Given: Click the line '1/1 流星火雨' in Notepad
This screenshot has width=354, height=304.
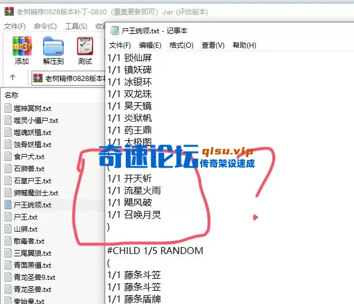Looking at the screenshot, I should [134, 191].
